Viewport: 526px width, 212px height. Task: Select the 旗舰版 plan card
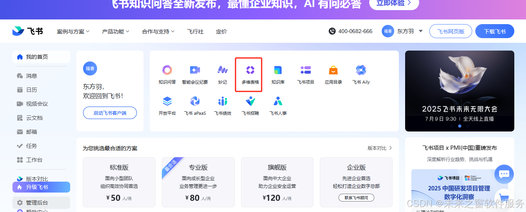277,182
